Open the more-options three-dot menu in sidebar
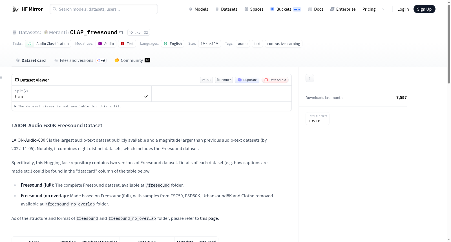Screen dimensions: 451x242 310,78
